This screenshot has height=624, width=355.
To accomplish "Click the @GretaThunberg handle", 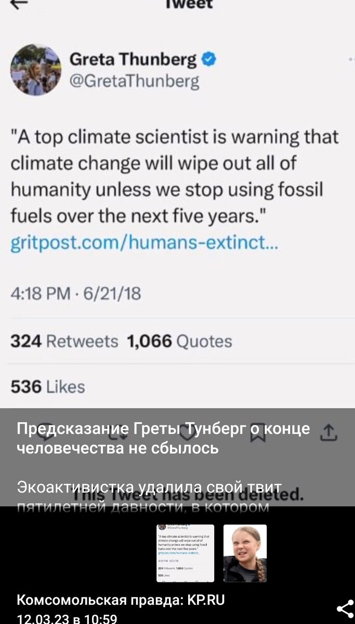I will (x=134, y=81).
